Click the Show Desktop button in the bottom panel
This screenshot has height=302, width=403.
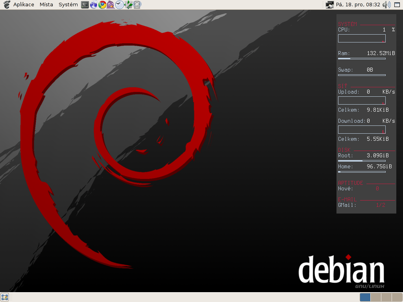pos(5,297)
